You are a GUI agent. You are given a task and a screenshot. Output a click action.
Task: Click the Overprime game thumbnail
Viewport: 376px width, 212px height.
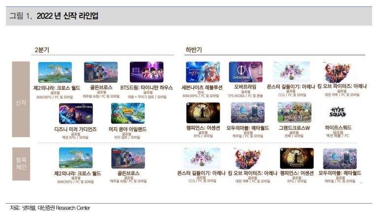(246, 72)
